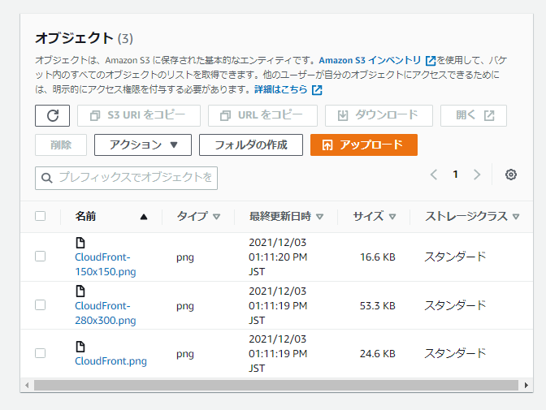Click the orange アップロード button
546x410 pixels.
363,145
